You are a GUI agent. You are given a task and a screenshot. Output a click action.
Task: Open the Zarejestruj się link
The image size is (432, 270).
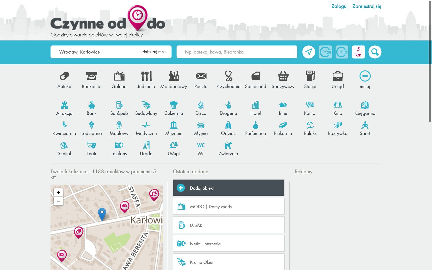tap(367, 6)
